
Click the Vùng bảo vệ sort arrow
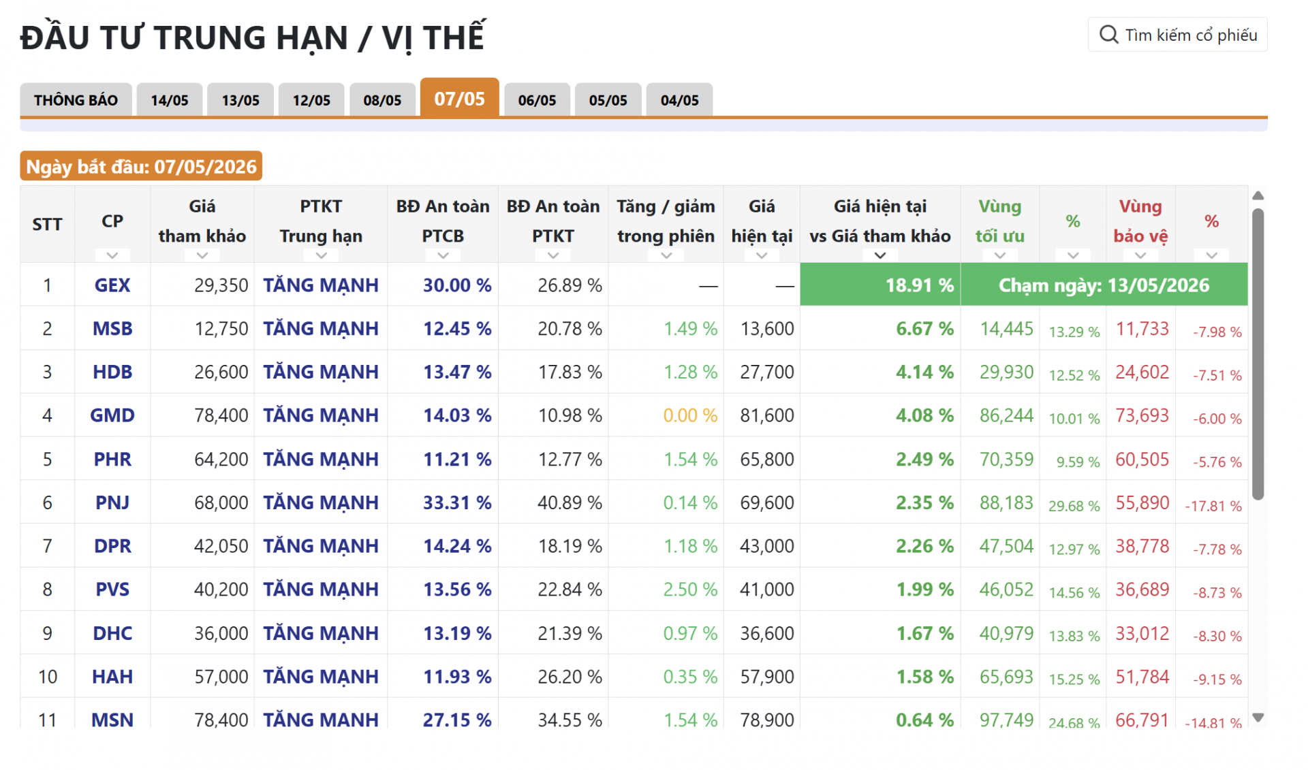1140,255
